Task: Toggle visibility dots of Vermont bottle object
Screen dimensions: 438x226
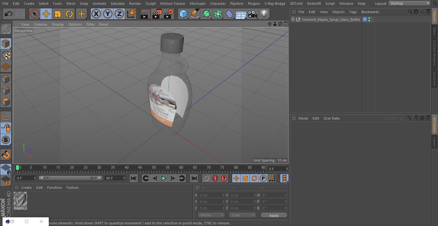Action: [x=369, y=20]
